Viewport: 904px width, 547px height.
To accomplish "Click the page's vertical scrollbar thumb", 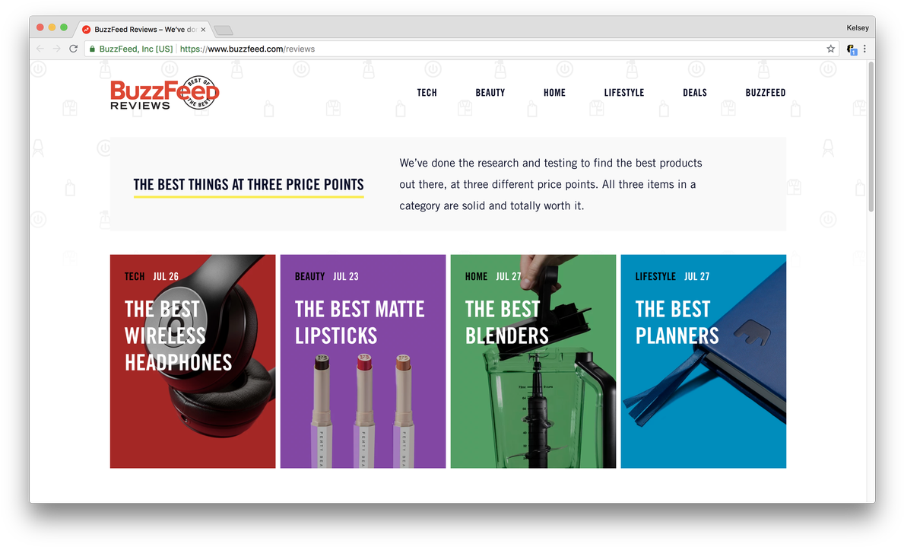I will click(x=871, y=137).
